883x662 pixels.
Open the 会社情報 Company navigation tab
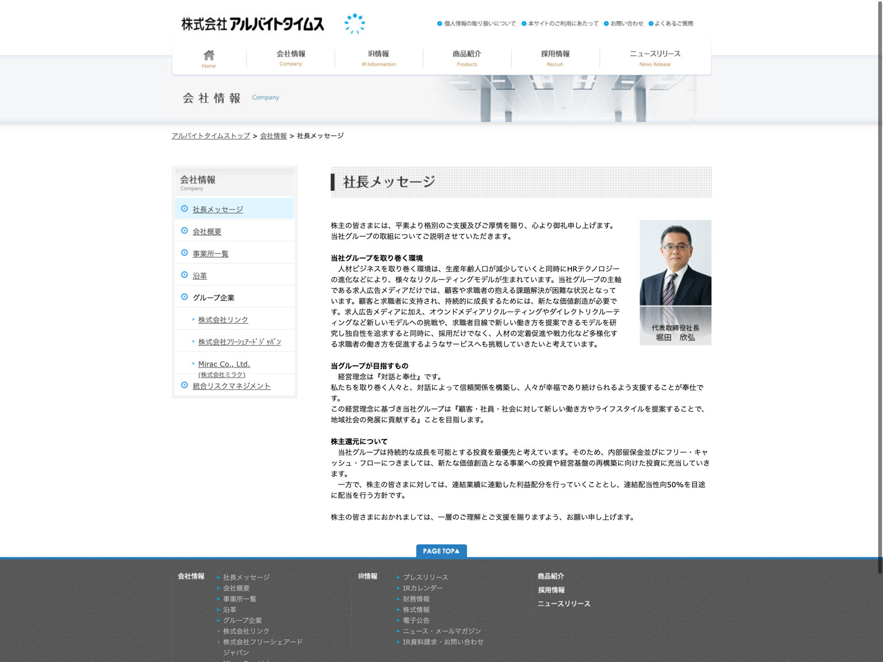coord(290,57)
